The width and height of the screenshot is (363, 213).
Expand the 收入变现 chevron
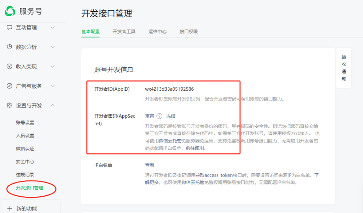[x=53, y=66]
